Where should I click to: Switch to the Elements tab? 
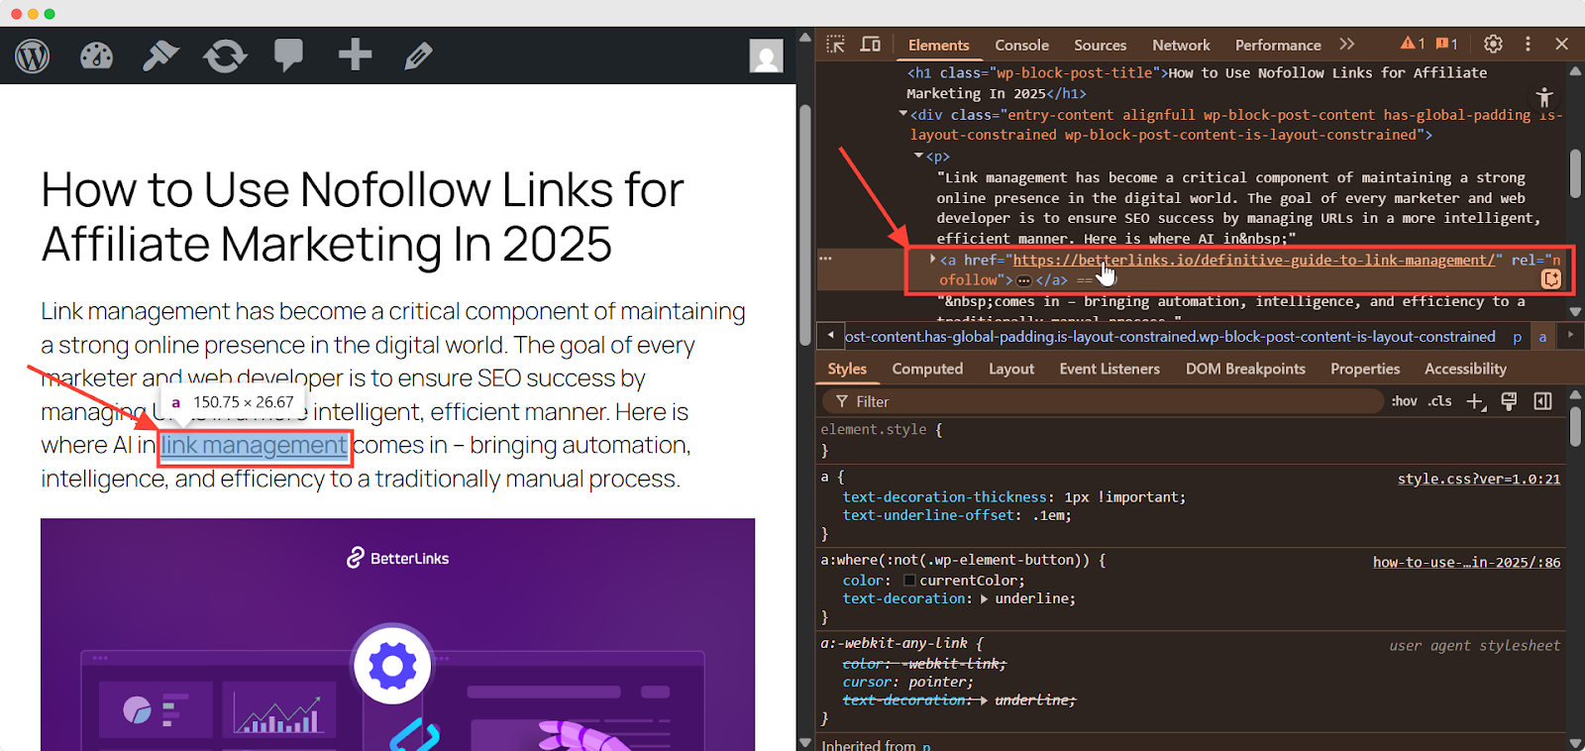click(x=938, y=45)
